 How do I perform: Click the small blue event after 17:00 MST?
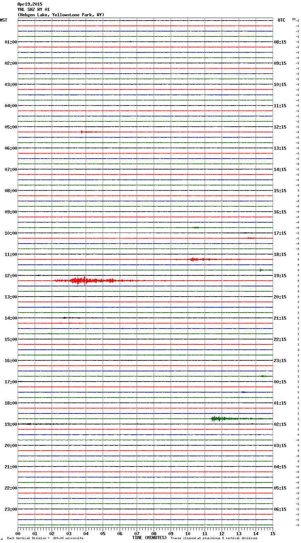tap(244, 392)
